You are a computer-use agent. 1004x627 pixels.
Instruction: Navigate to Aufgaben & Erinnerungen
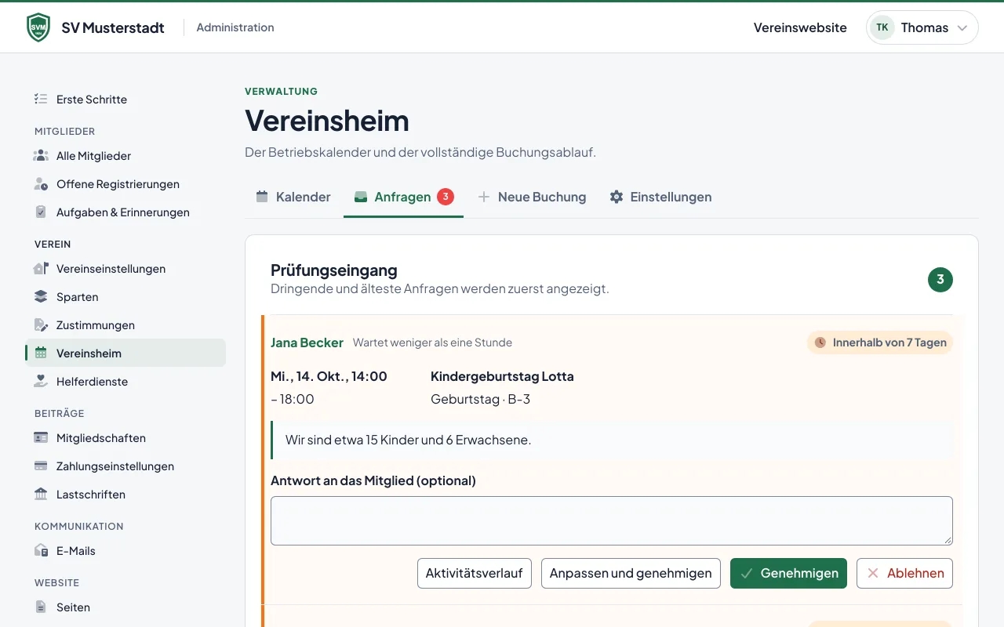(125, 212)
